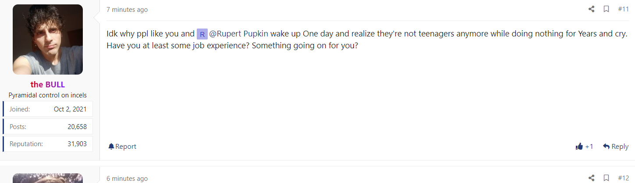This screenshot has width=635, height=183.
Task: Click the Joined Oct 2, 2021 row
Action: coord(48,109)
